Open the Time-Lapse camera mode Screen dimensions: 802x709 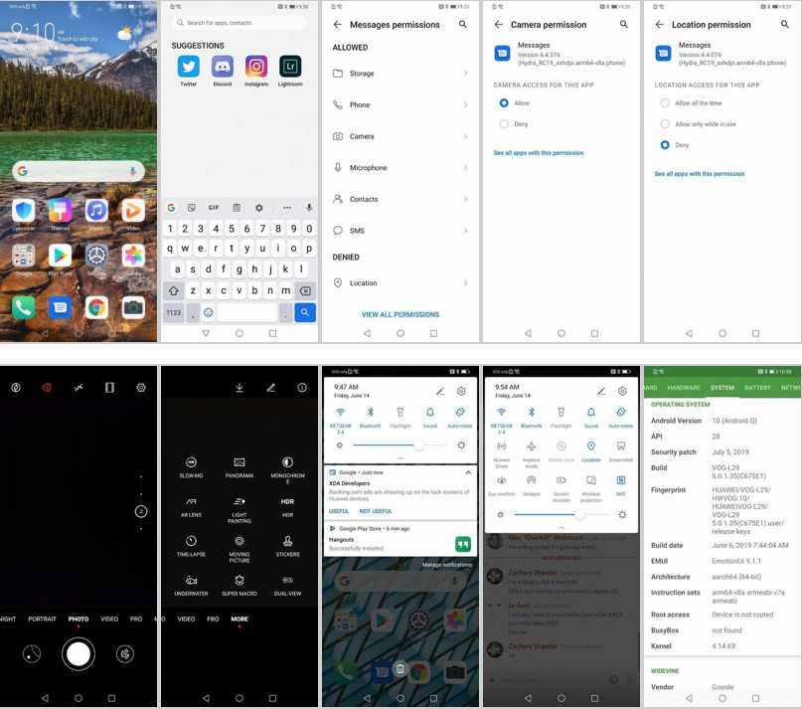[192, 542]
